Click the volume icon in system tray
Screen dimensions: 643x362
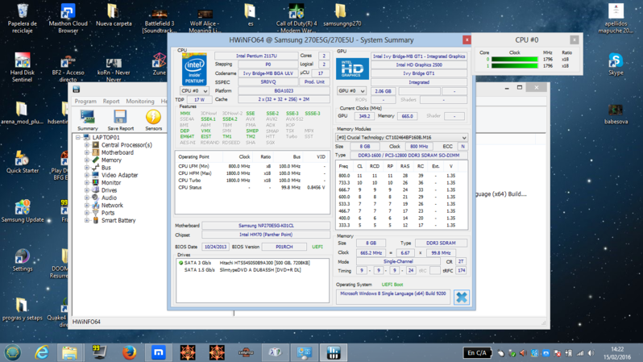coord(591,353)
